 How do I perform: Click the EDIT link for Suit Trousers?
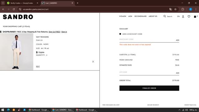tap(38, 66)
